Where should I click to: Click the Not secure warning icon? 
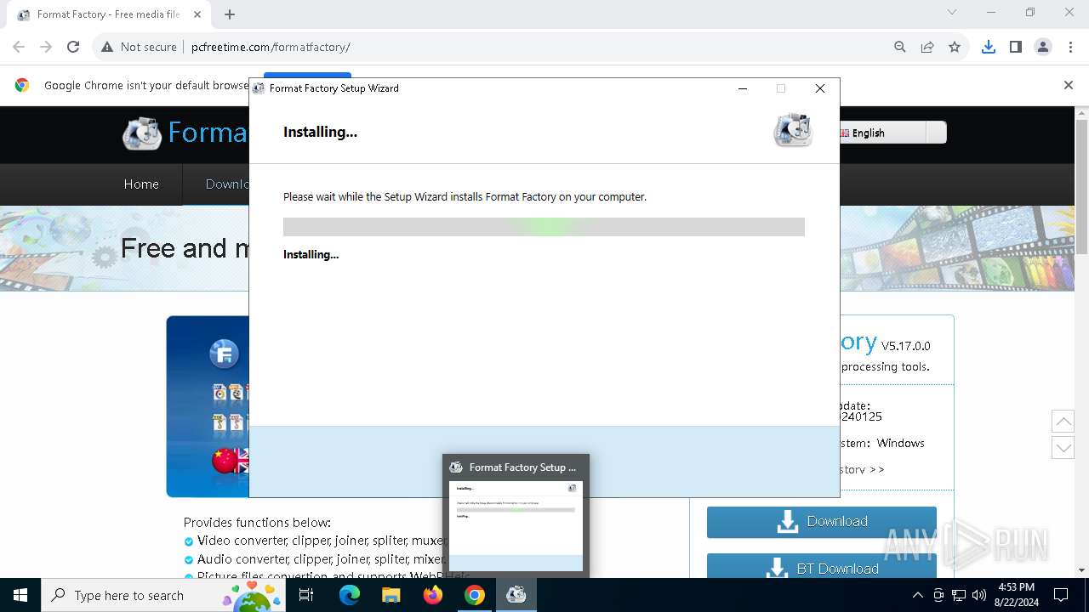click(x=107, y=47)
